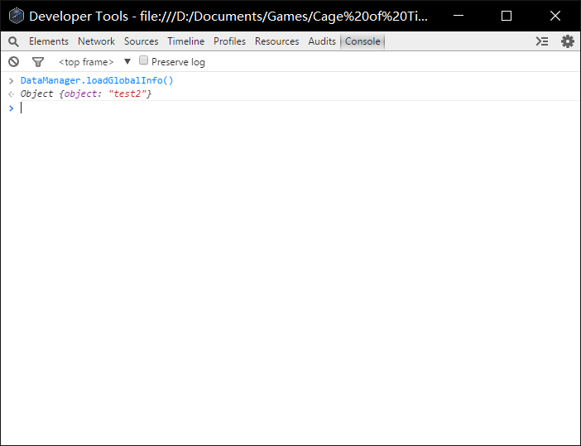
Task: Open the top frame context dropdown
Action: [x=95, y=62]
